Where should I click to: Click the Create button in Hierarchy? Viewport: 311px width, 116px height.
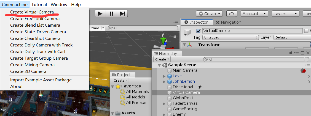pos(162,59)
